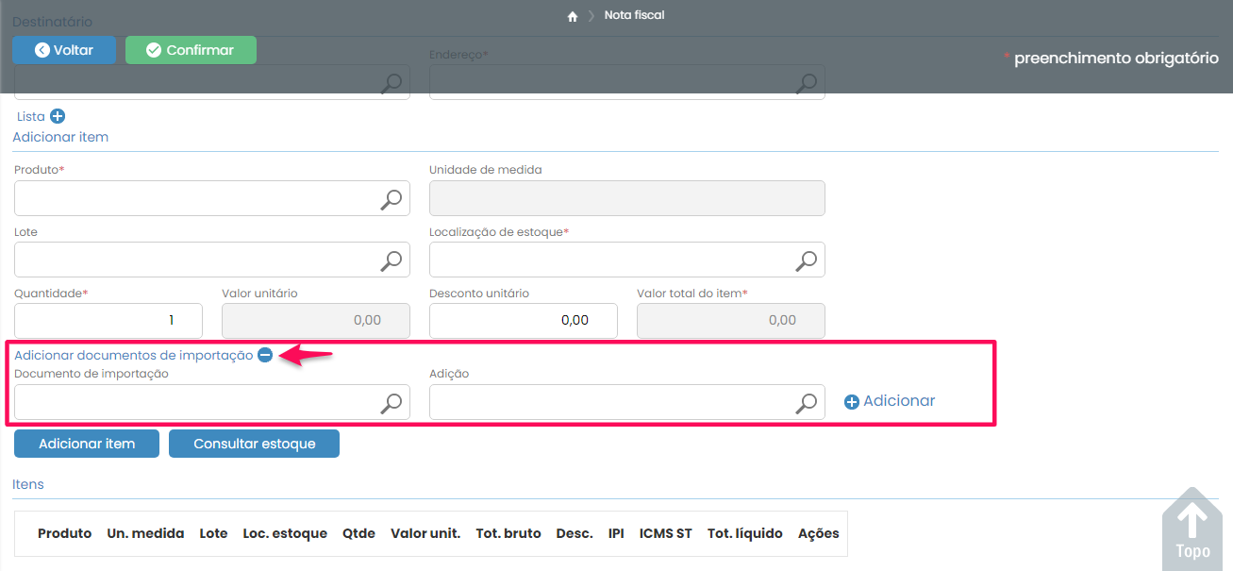Click the Produto field magnifier icon
The image size is (1233, 571).
click(391, 199)
